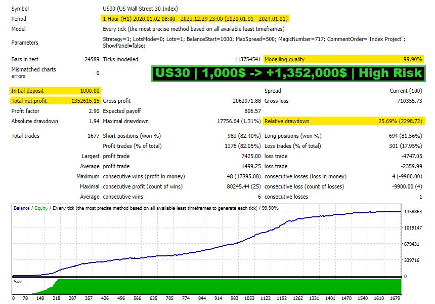The width and height of the screenshot is (435, 304).
Task: Click the green US30 High Risk banner
Action: tap(288, 73)
